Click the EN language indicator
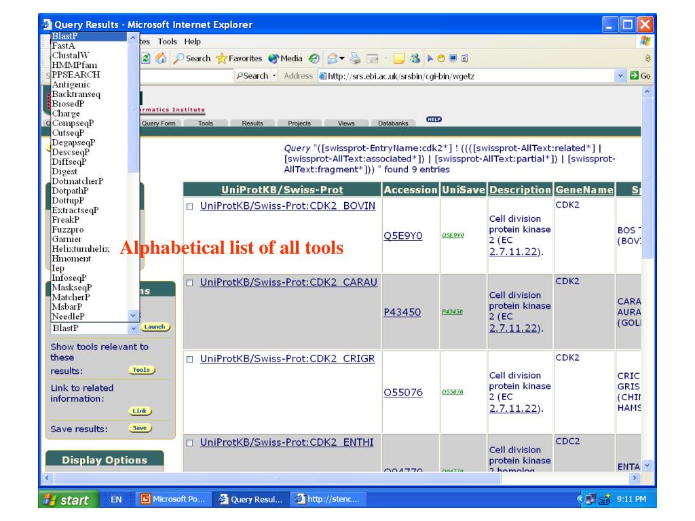695x521 pixels. [116, 500]
